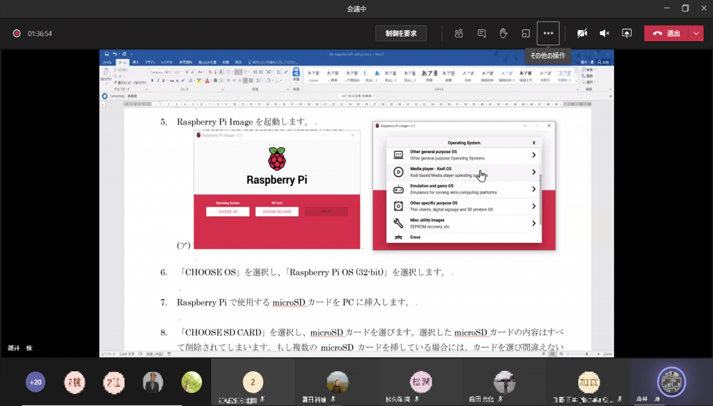713x406 pixels.
Task: Open the share content tray
Action: point(627,33)
